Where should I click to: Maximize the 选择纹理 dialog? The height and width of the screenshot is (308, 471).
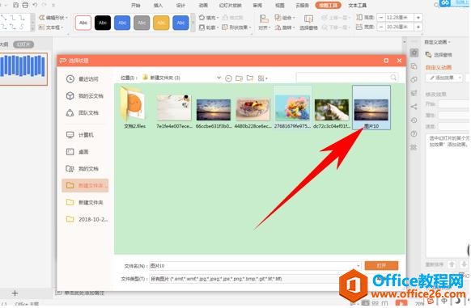(386, 61)
